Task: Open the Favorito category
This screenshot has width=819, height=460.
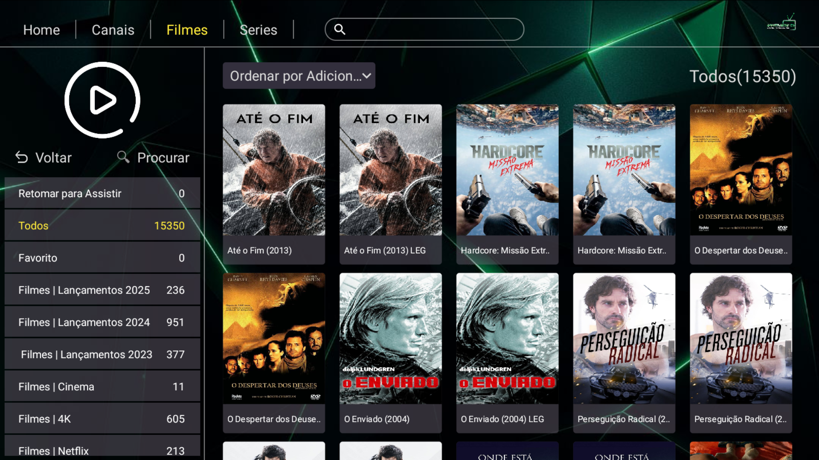Action: pyautogui.click(x=102, y=258)
